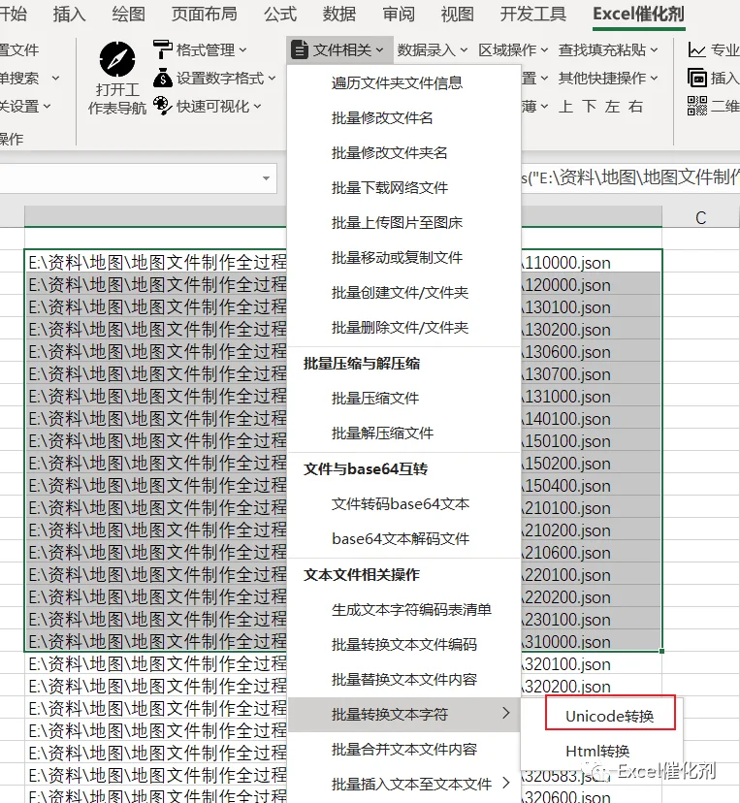Expand the 设置数字格式 dropdown
Viewport: 740px width, 803px height.
pos(272,79)
